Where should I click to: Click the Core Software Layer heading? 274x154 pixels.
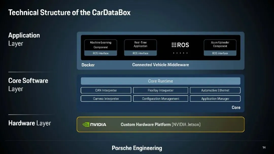click(28, 84)
